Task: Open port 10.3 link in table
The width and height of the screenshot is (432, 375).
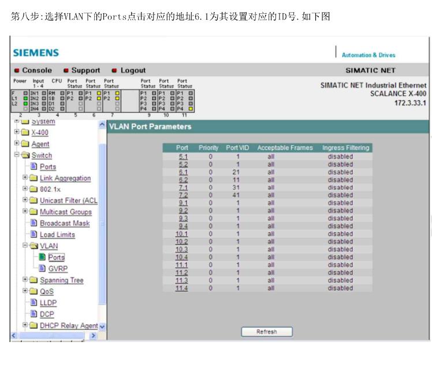Action: coord(182,250)
